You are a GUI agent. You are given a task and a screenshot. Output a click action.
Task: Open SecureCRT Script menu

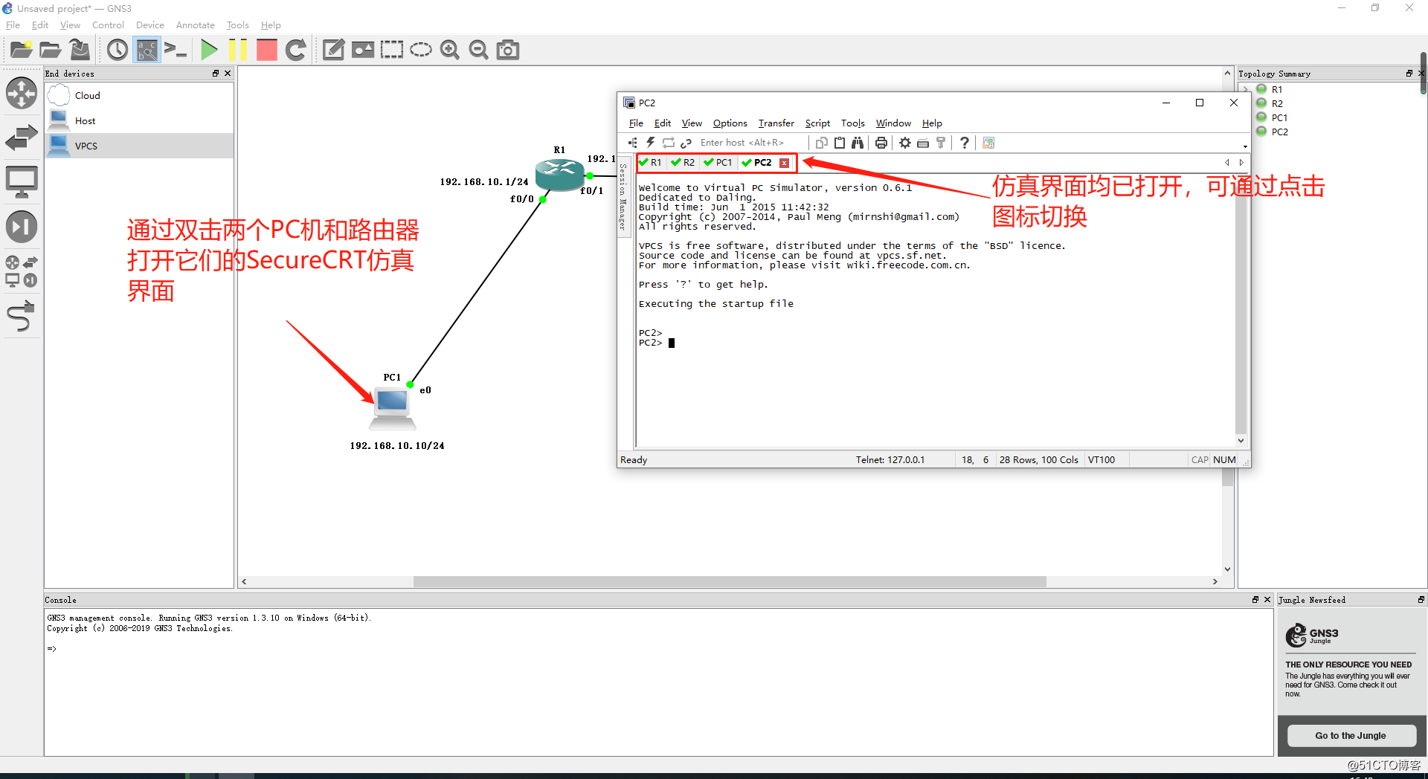pyautogui.click(x=817, y=123)
